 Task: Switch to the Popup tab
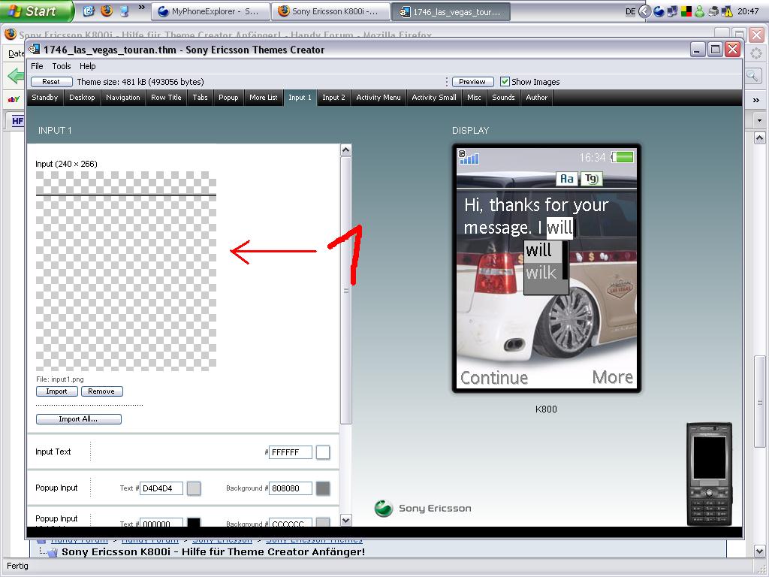tap(228, 98)
